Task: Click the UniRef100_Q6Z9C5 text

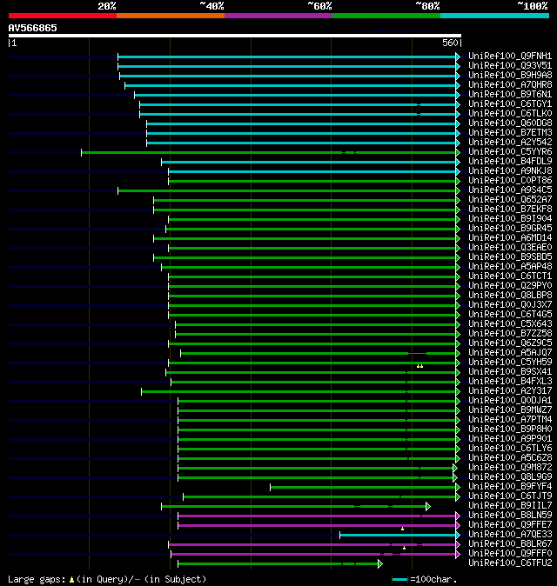Action: click(510, 343)
